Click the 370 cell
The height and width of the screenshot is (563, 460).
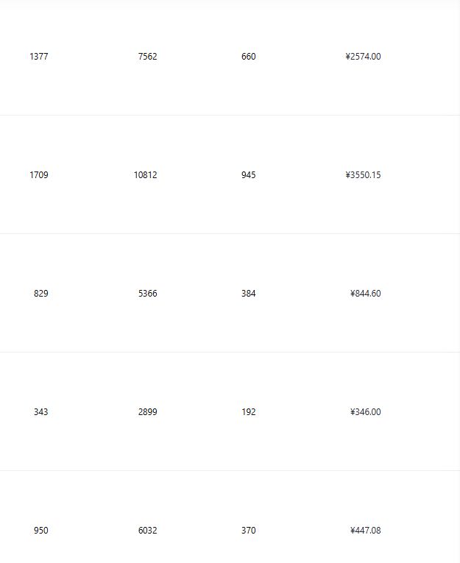[x=249, y=531]
